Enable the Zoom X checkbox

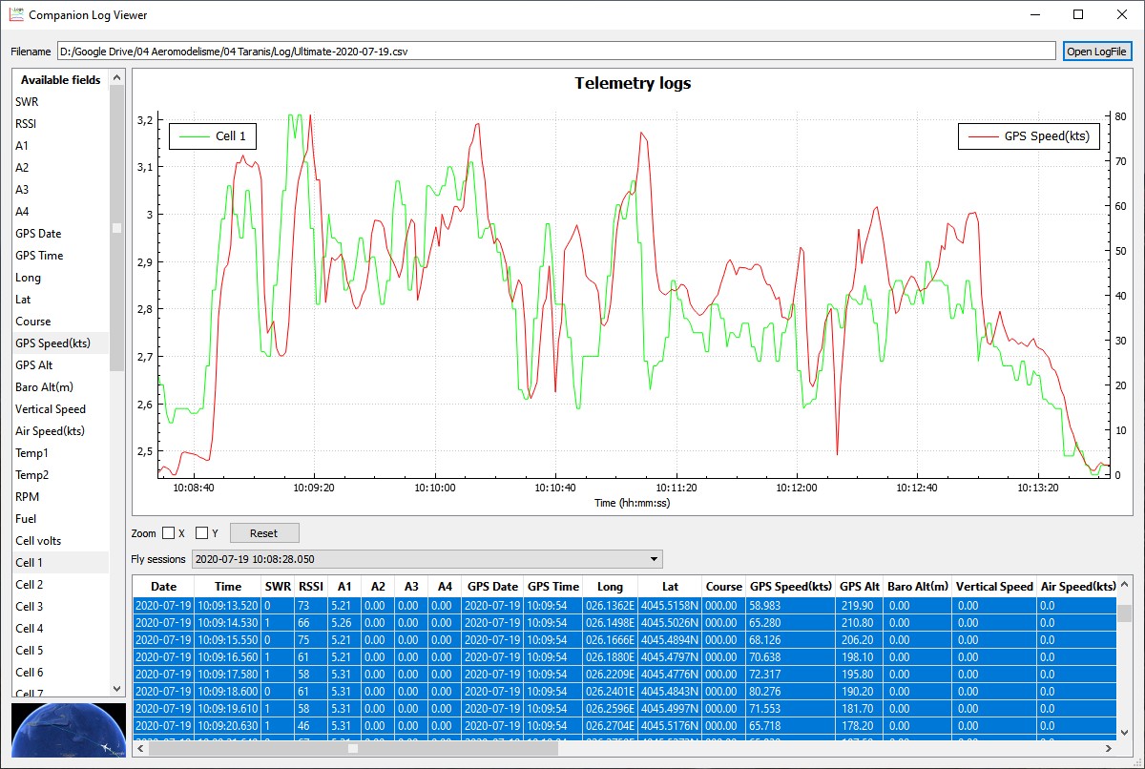168,533
